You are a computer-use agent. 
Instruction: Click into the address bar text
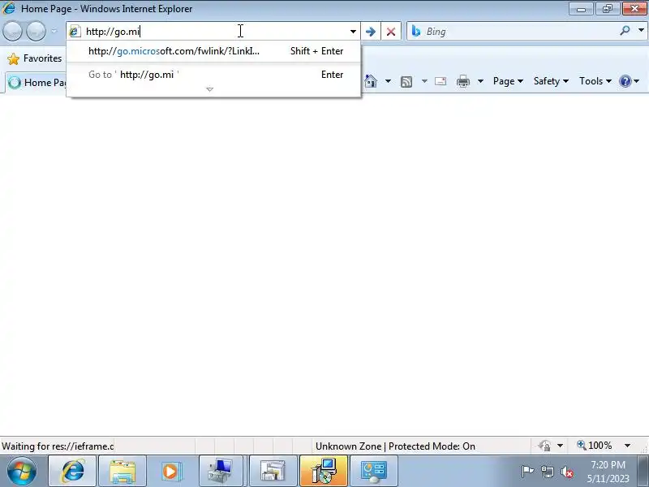[x=215, y=32]
